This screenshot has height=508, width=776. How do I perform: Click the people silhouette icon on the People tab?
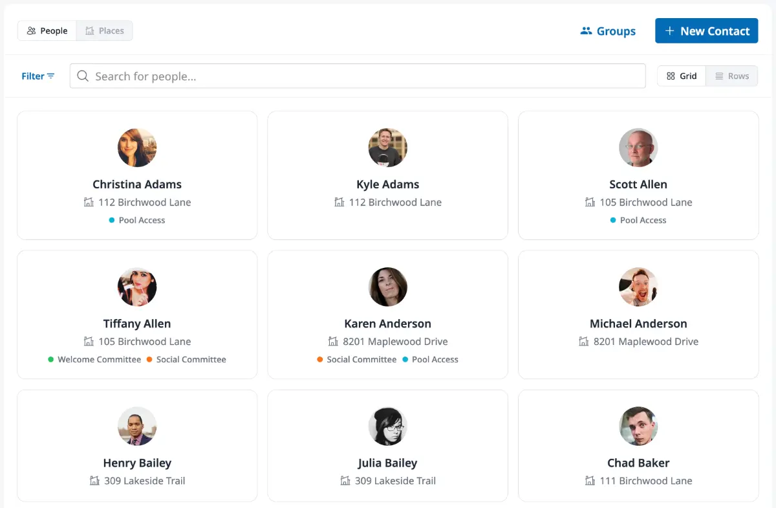coord(31,30)
